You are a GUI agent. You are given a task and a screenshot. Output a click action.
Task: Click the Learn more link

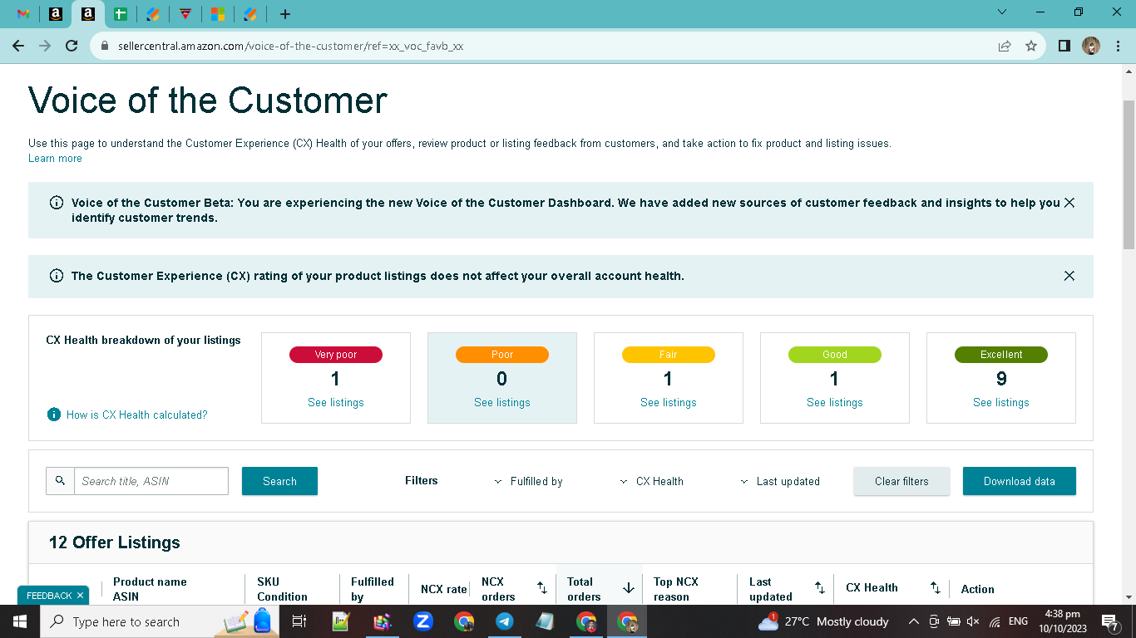[x=55, y=158]
